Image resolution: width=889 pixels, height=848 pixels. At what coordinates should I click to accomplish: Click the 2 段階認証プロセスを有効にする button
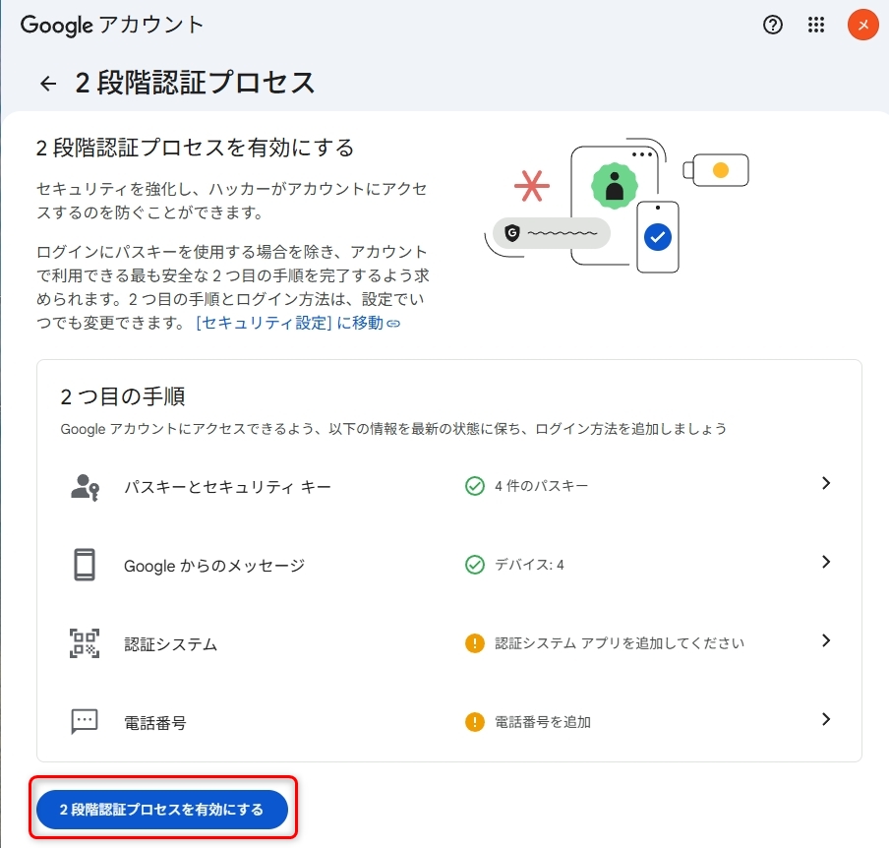162,809
